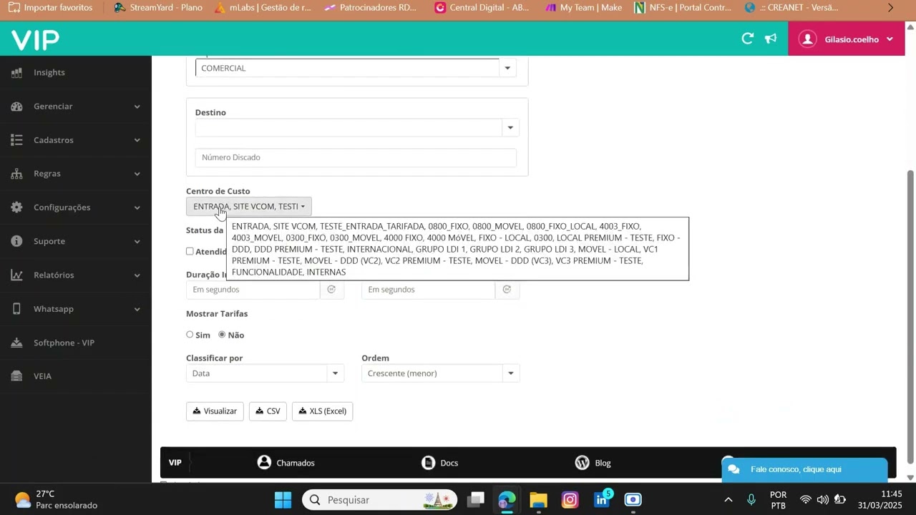Screen dimensions: 916x515
Task: Open the Fale conosco chat widget
Action: (x=804, y=469)
